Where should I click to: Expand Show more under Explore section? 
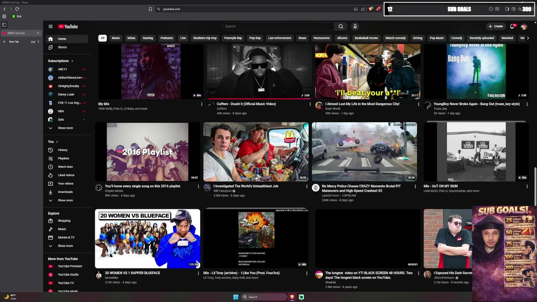pos(67,246)
